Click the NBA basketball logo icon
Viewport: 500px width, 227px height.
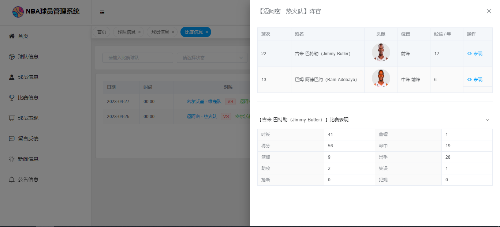[18, 12]
